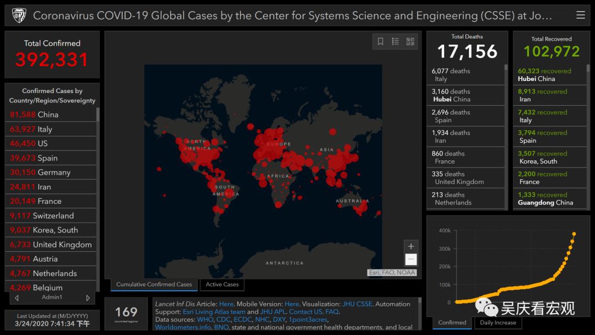Screen dimensions: 595x335
Task: Open the BNO data source link
Action: coord(221,327)
